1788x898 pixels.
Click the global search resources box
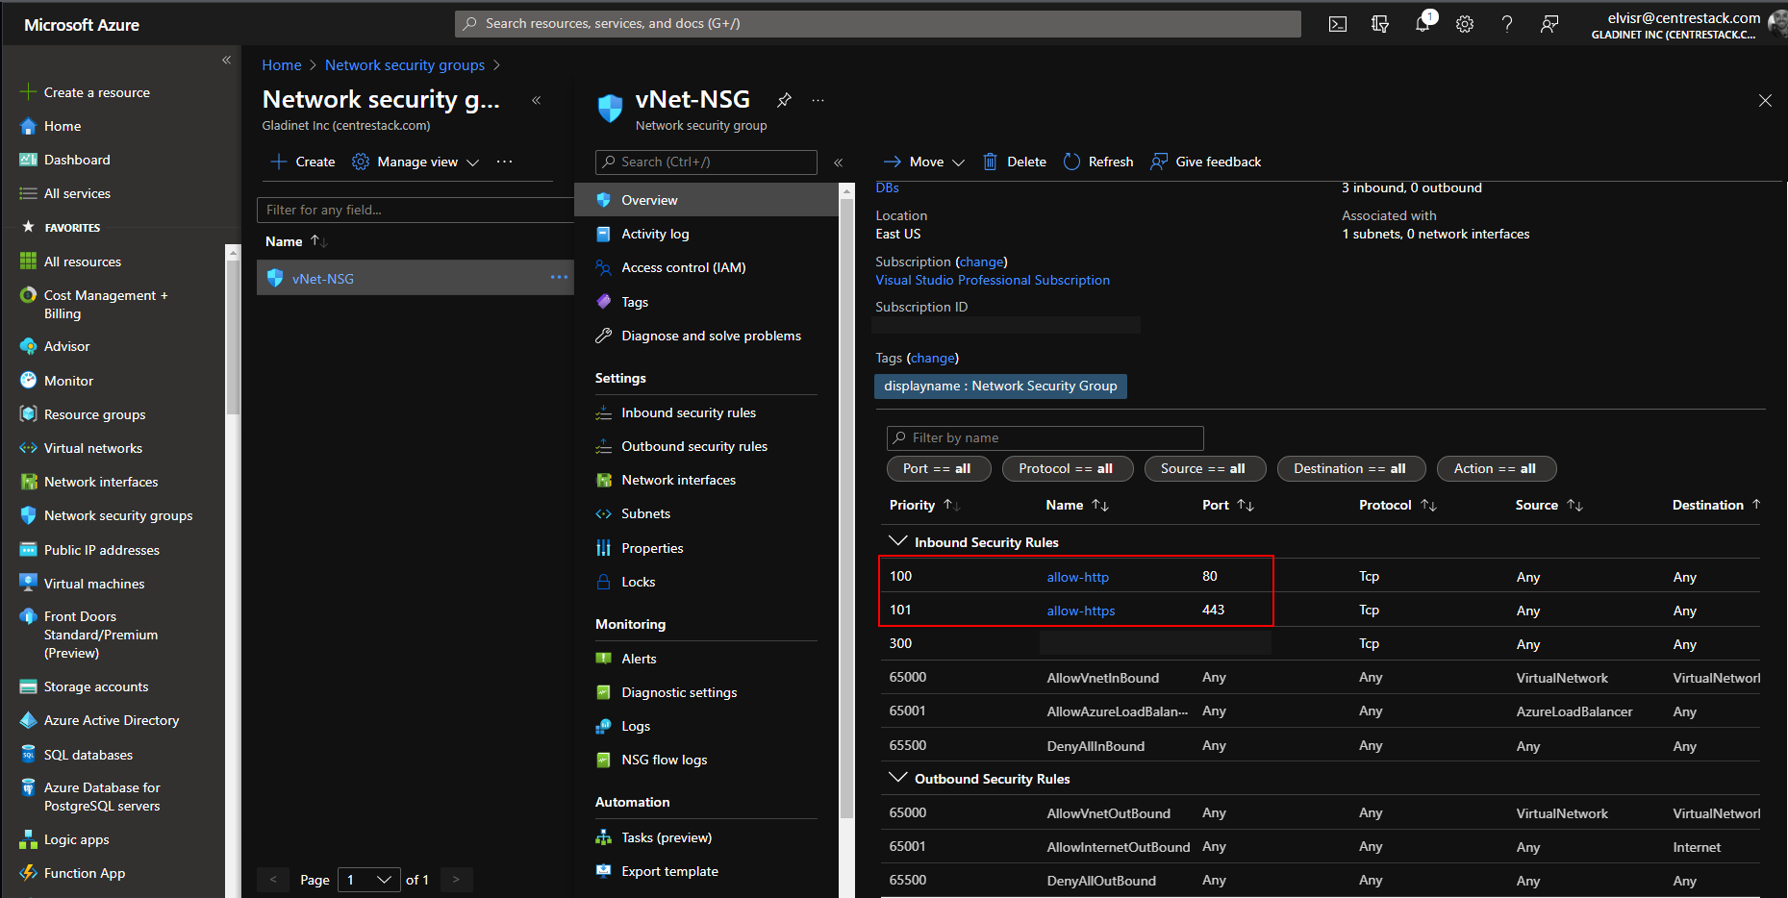[x=877, y=24]
